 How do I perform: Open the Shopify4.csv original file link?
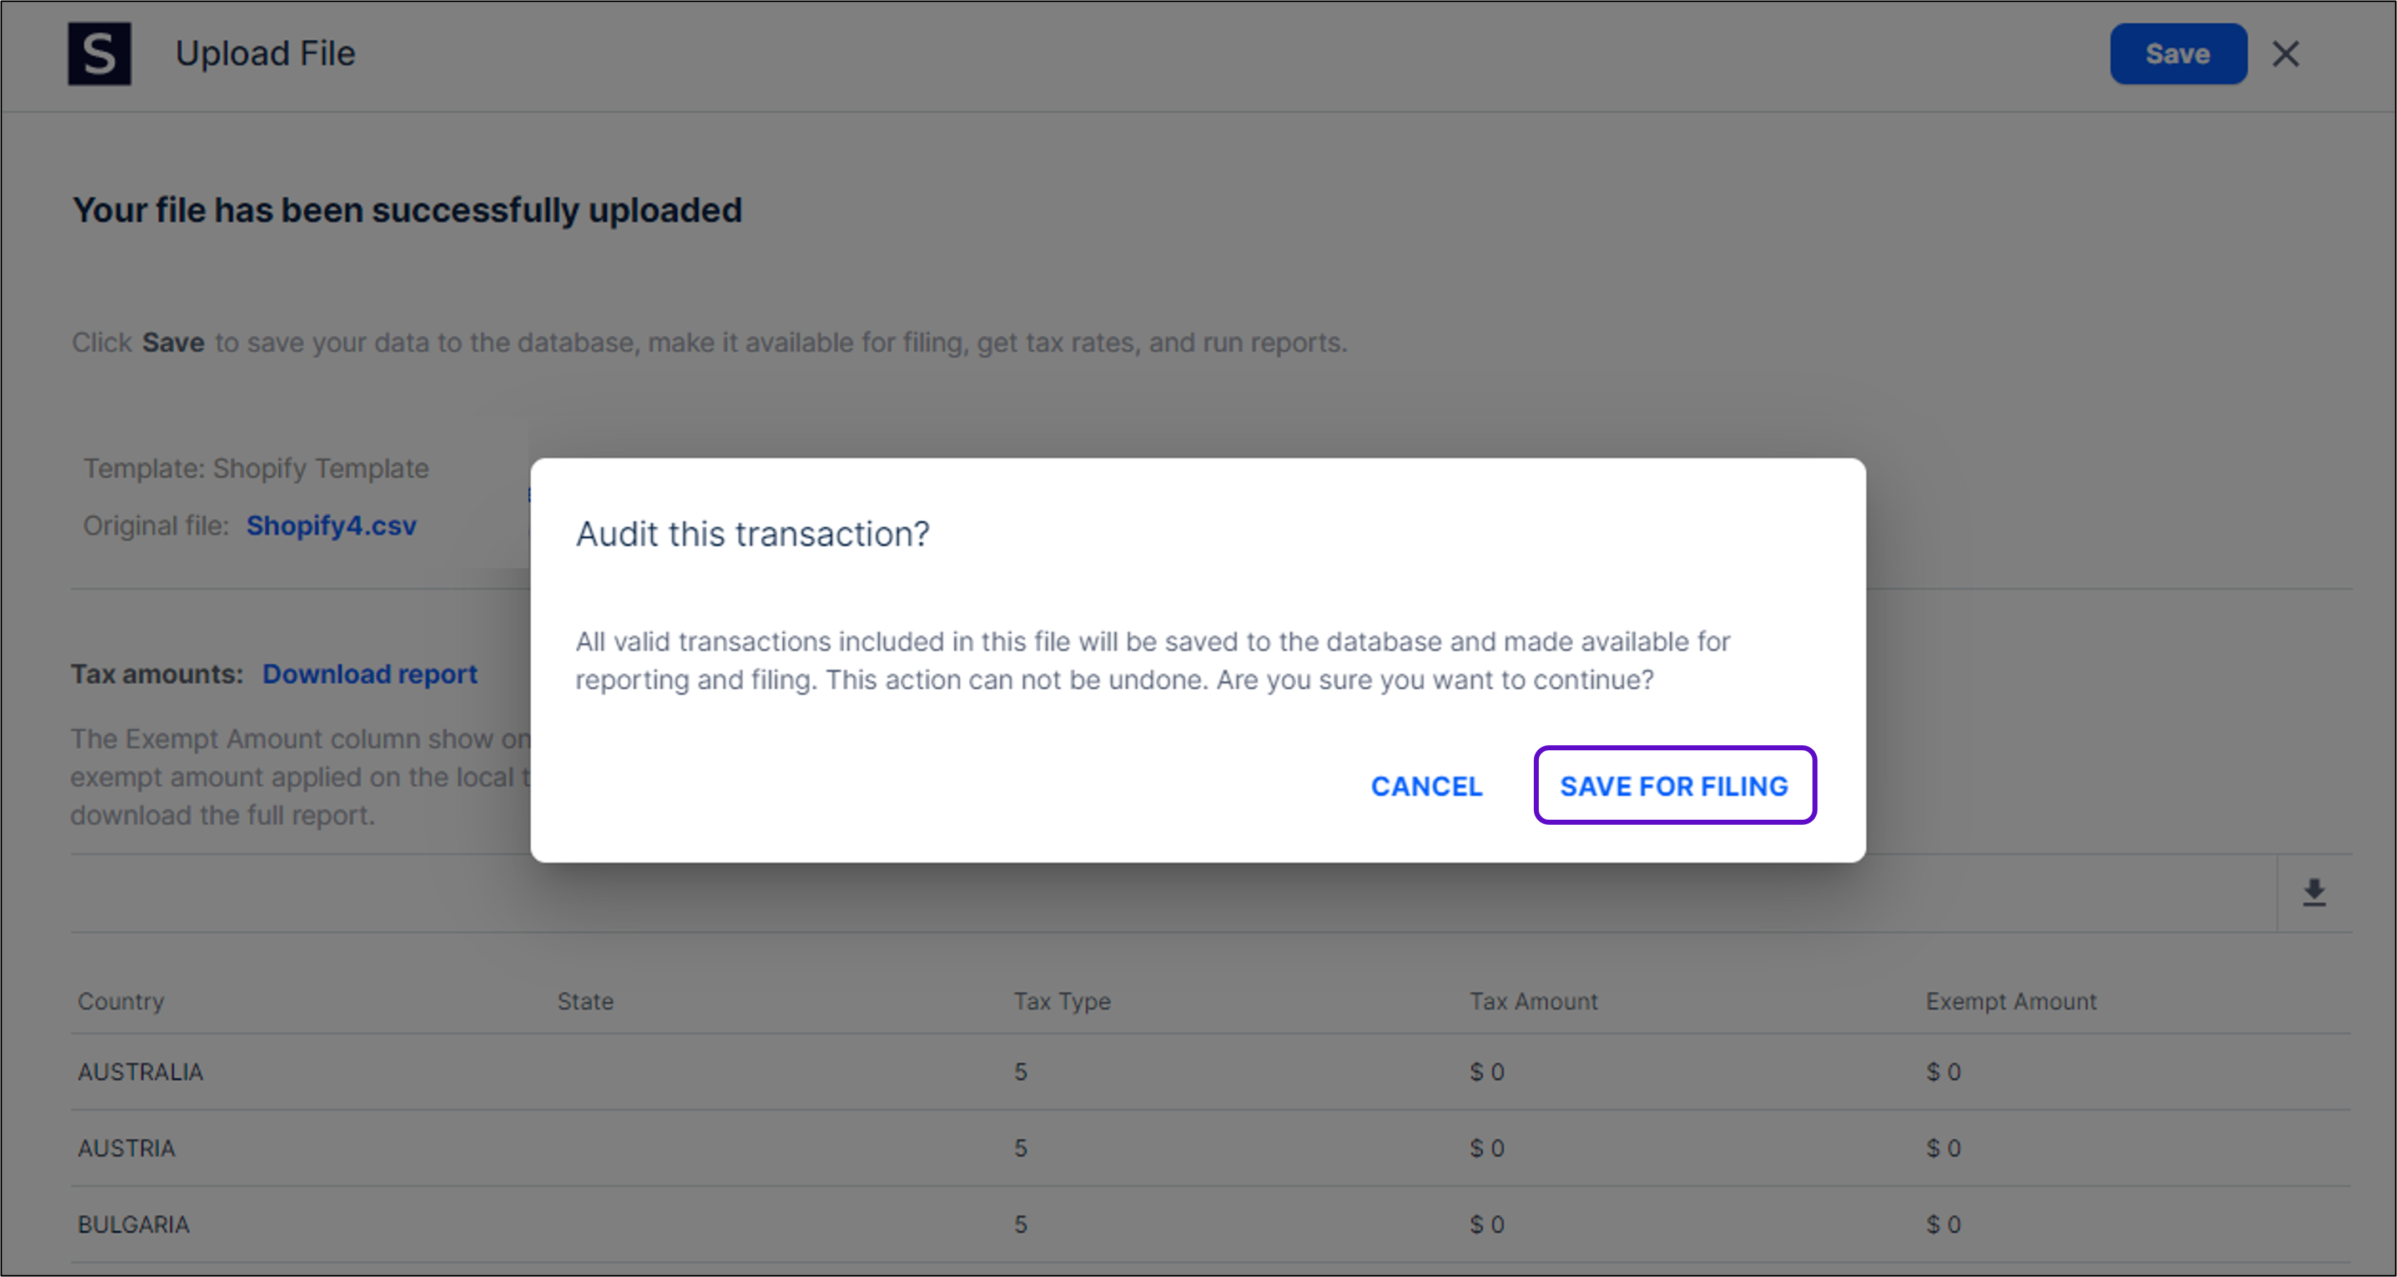331,526
